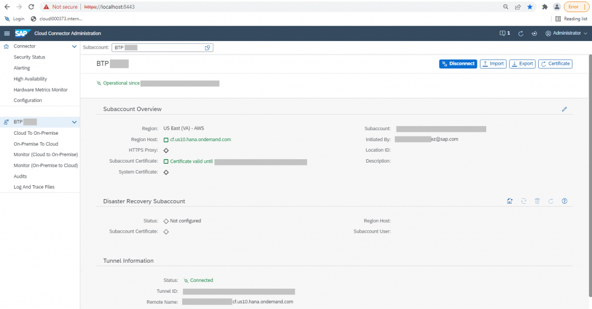Select Connector in the sidebar
The width and height of the screenshot is (592, 309).
point(24,46)
